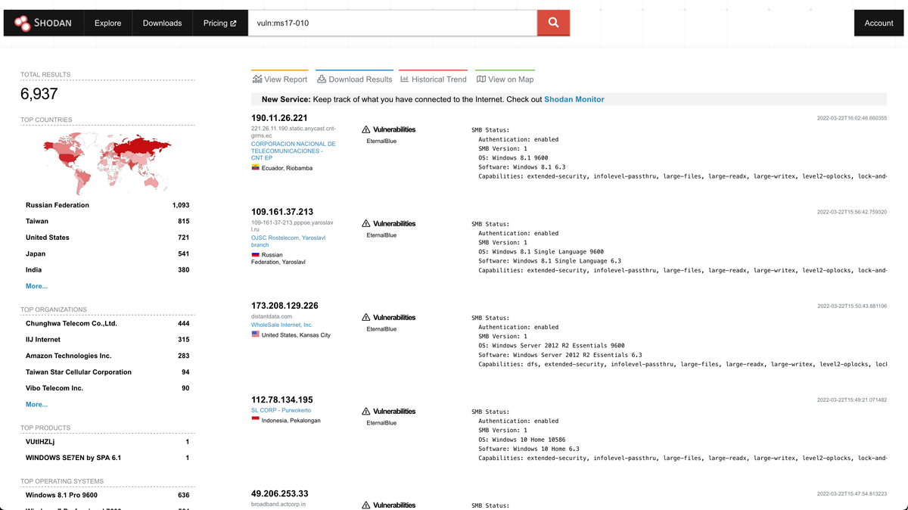Click the View on Map icon

click(x=481, y=79)
